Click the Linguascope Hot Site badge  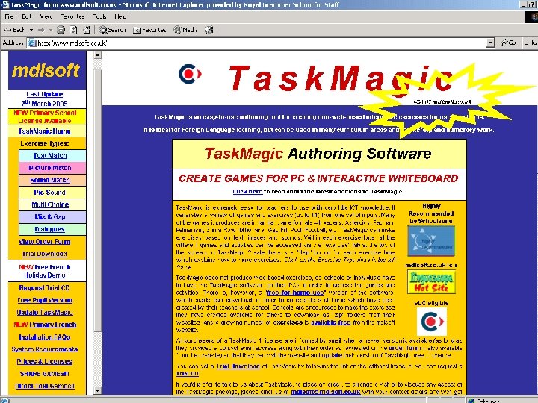coord(431,281)
